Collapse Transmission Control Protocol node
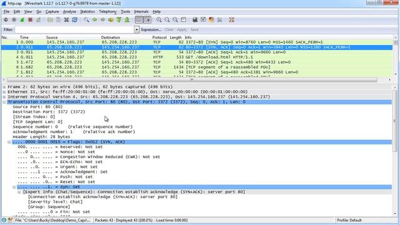Image resolution: width=400 pixels, height=225 pixels. pyautogui.click(x=4, y=102)
